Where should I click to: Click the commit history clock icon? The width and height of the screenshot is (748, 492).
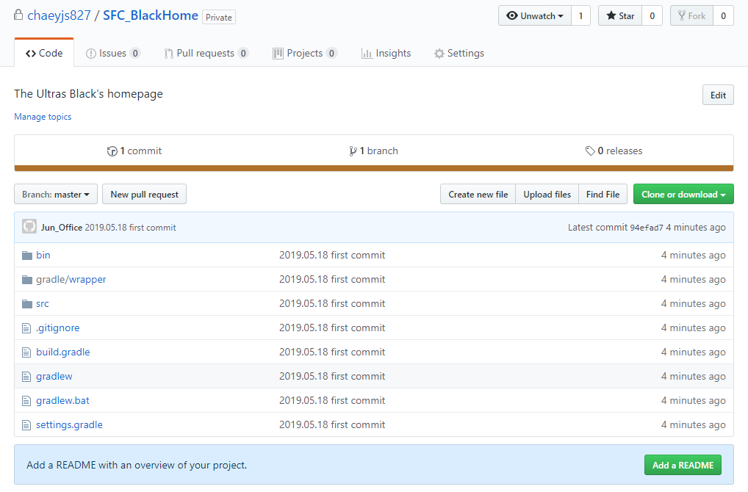click(112, 151)
